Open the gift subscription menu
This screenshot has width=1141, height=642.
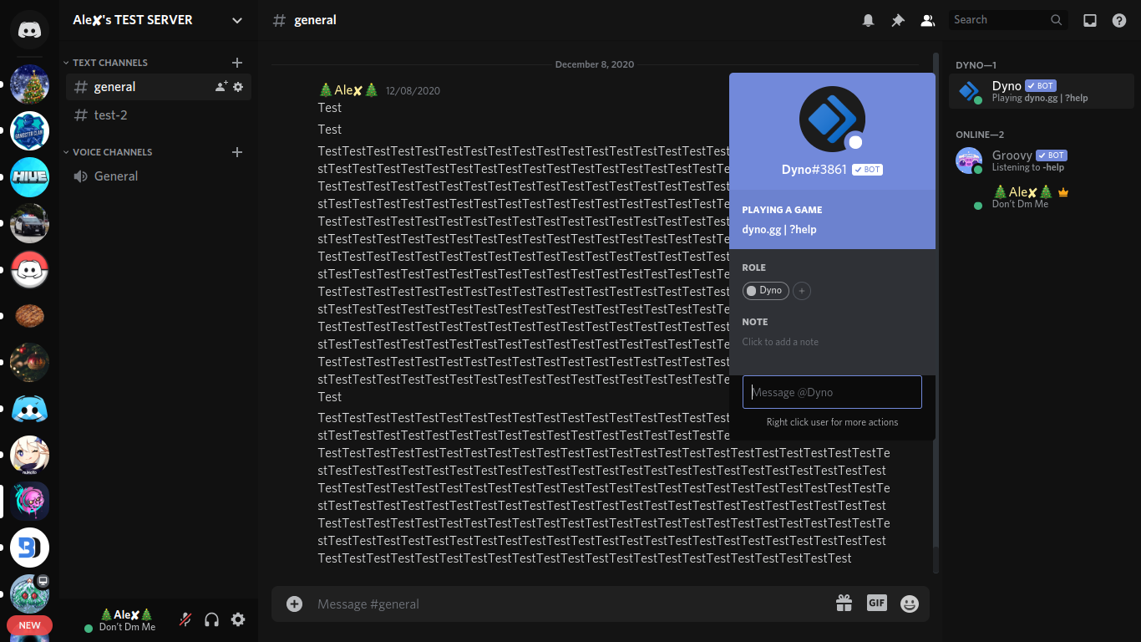844,603
